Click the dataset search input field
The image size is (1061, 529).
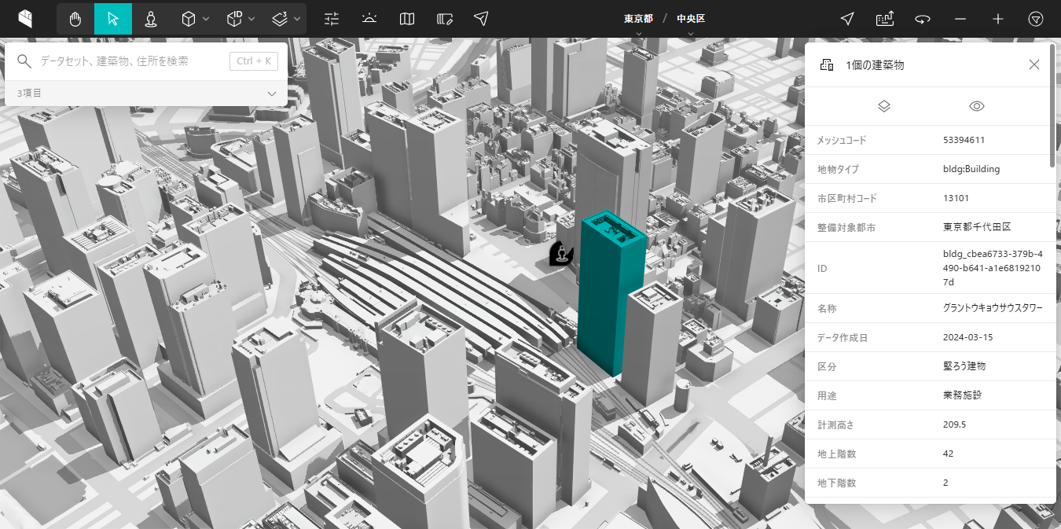[x=130, y=61]
